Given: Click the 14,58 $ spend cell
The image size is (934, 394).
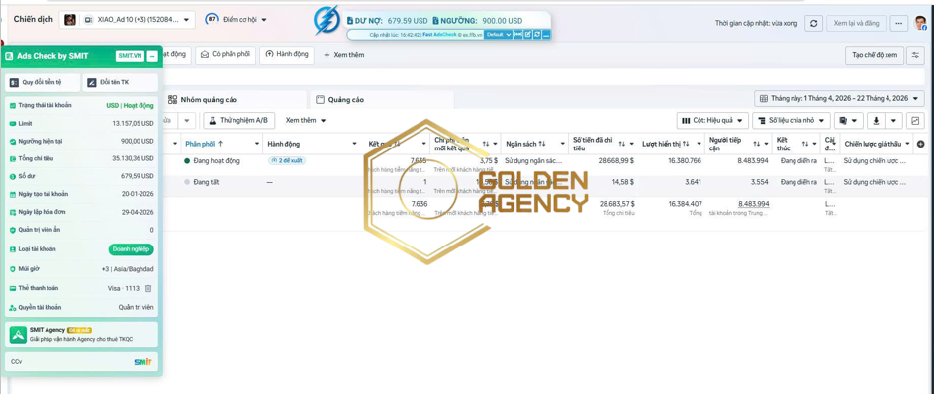Looking at the screenshot, I should coord(622,182).
